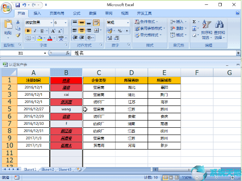
Task: Toggle Underline formatting
Action: tap(42, 30)
